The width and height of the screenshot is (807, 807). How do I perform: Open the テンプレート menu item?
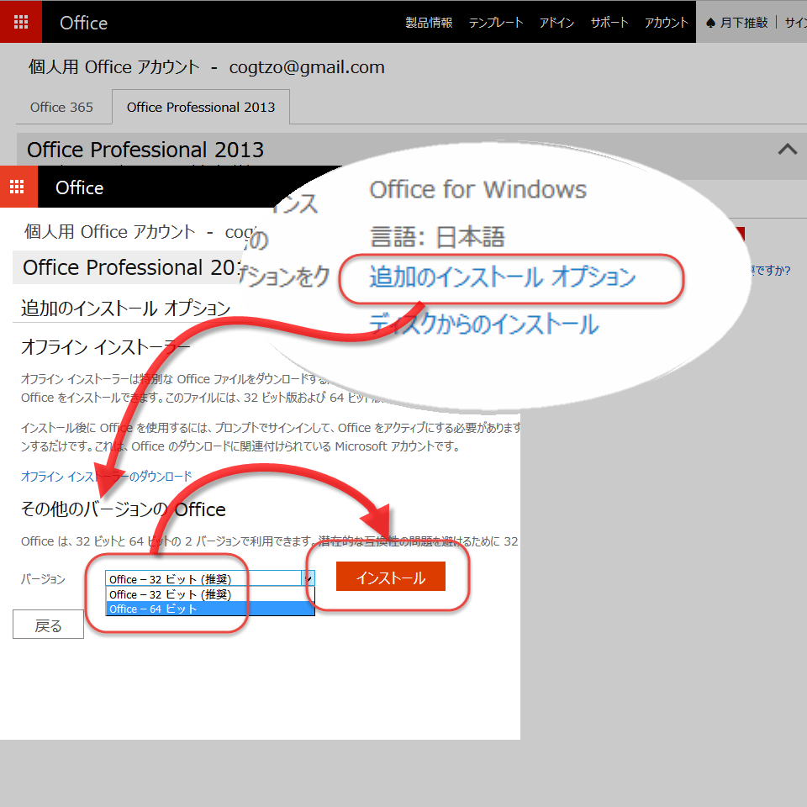[x=495, y=23]
